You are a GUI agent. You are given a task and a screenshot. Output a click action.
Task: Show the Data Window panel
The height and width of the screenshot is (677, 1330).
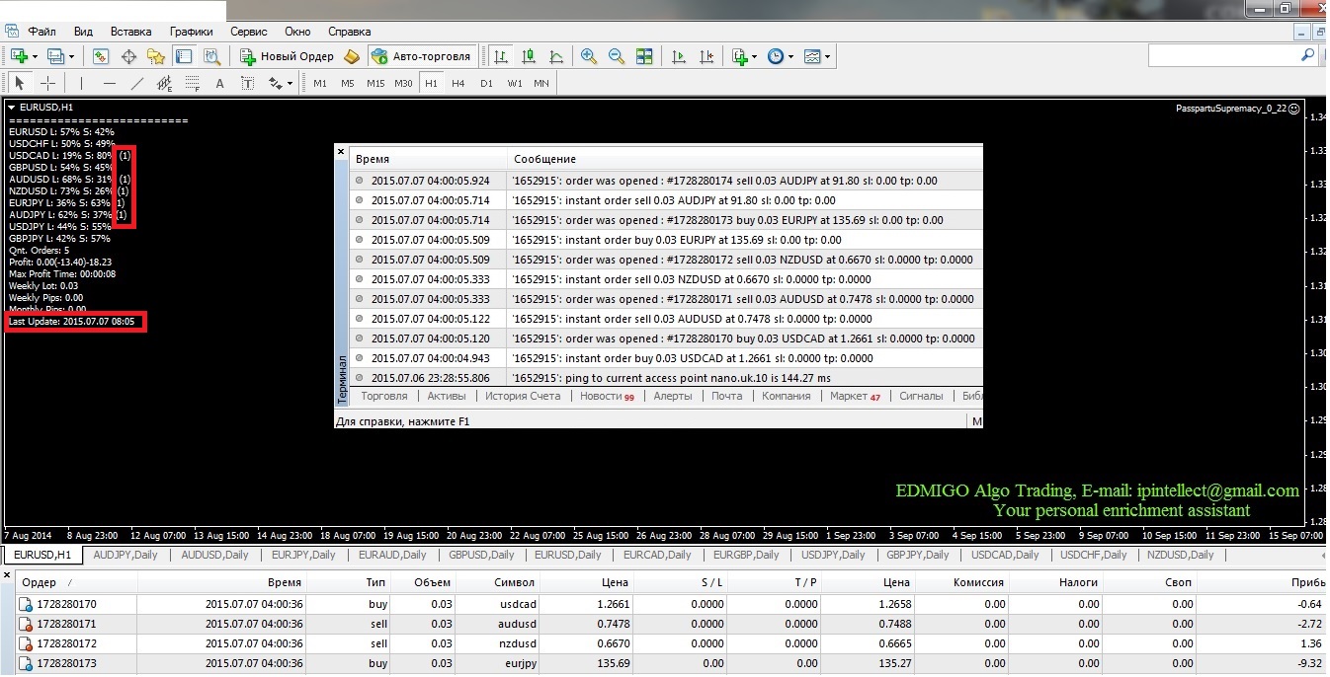pos(127,56)
